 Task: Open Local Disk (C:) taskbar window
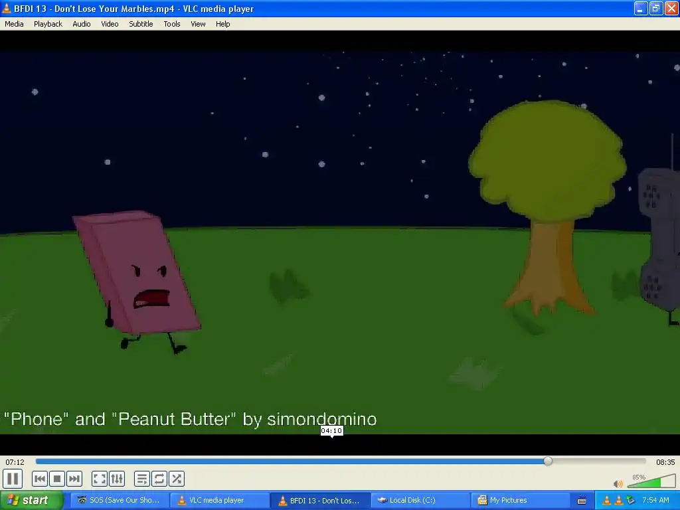(420, 500)
